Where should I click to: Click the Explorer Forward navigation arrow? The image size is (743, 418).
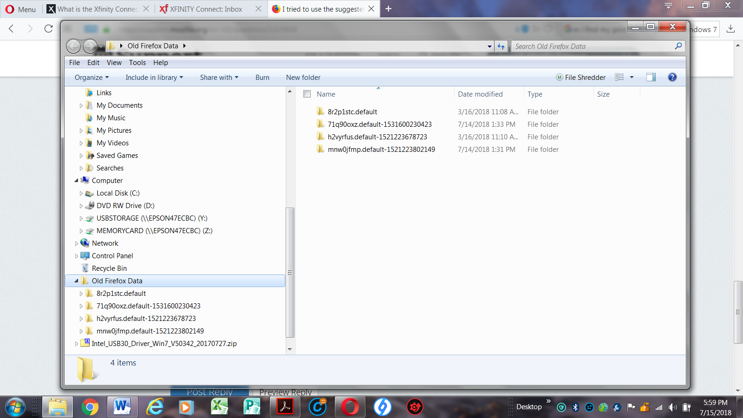(x=90, y=46)
